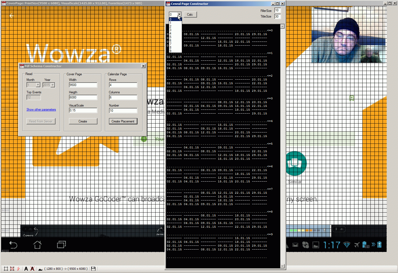This screenshot has height=273, width=398.
Task: Click the Create button under Cover Page
Action: coord(83,121)
